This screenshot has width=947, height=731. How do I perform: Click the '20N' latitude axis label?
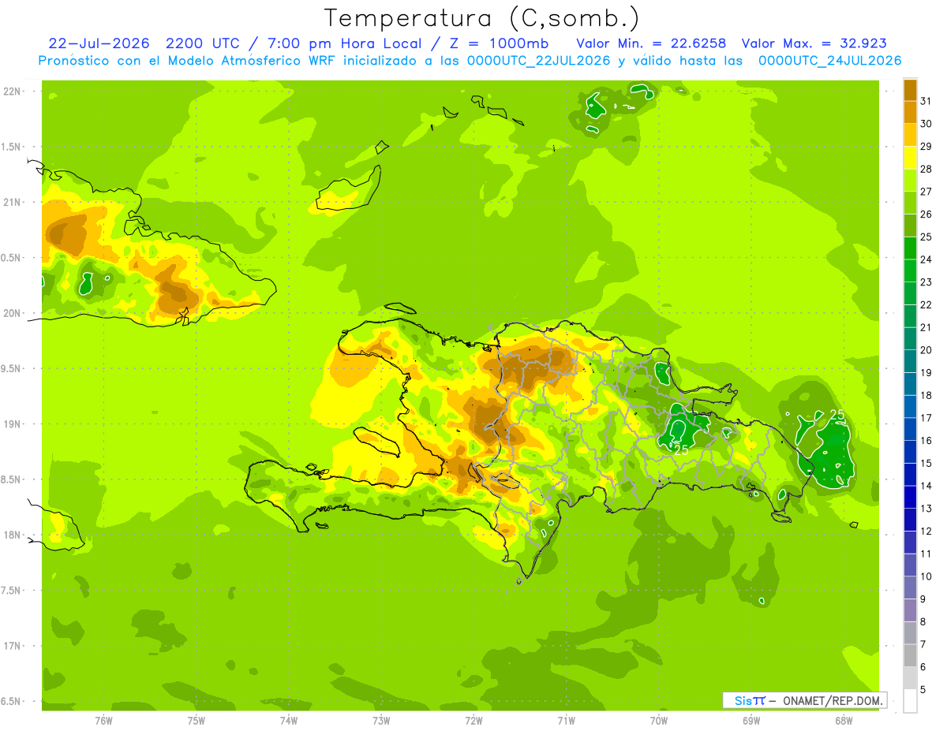click(x=13, y=313)
